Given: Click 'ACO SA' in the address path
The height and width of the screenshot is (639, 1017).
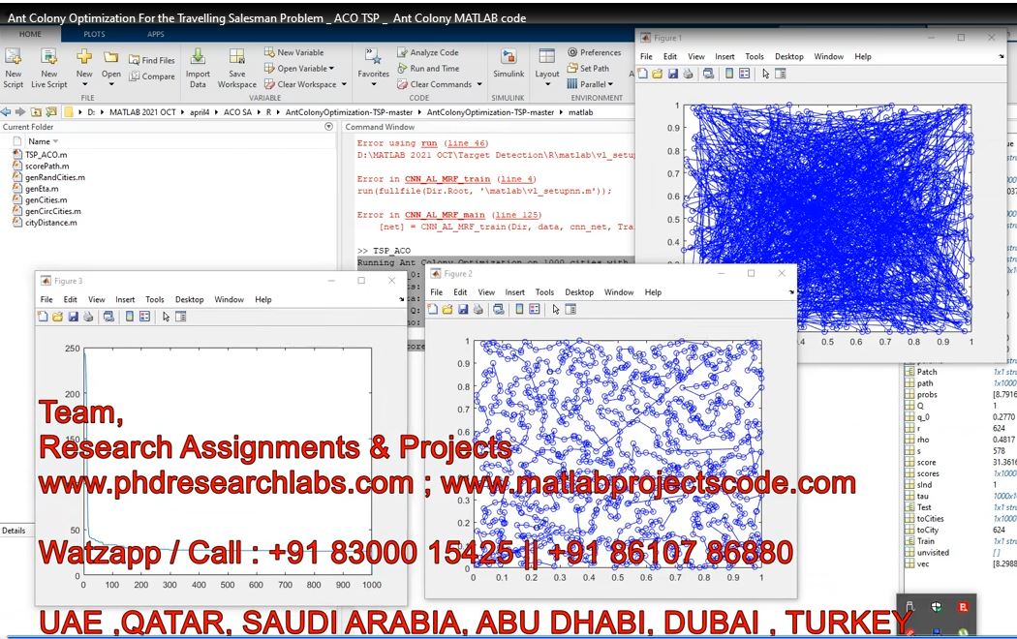Looking at the screenshot, I should [x=237, y=112].
